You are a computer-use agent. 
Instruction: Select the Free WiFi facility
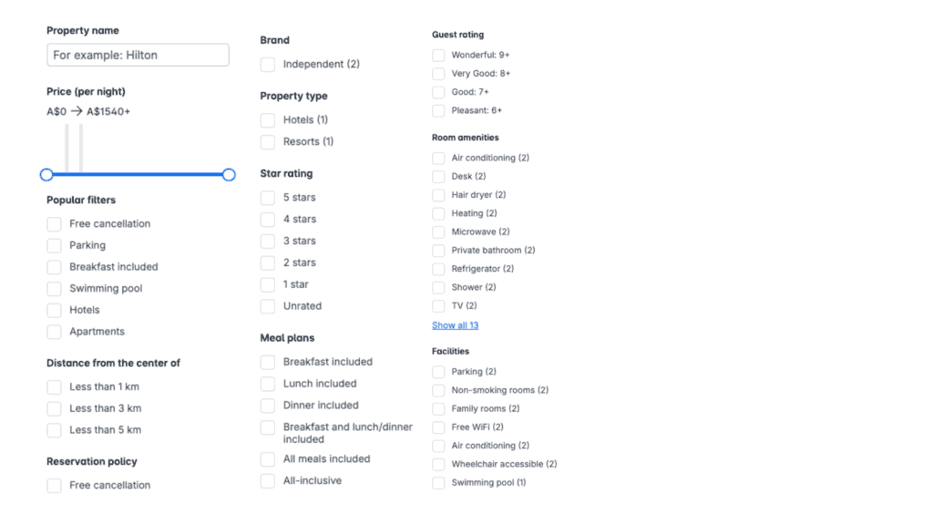point(439,427)
